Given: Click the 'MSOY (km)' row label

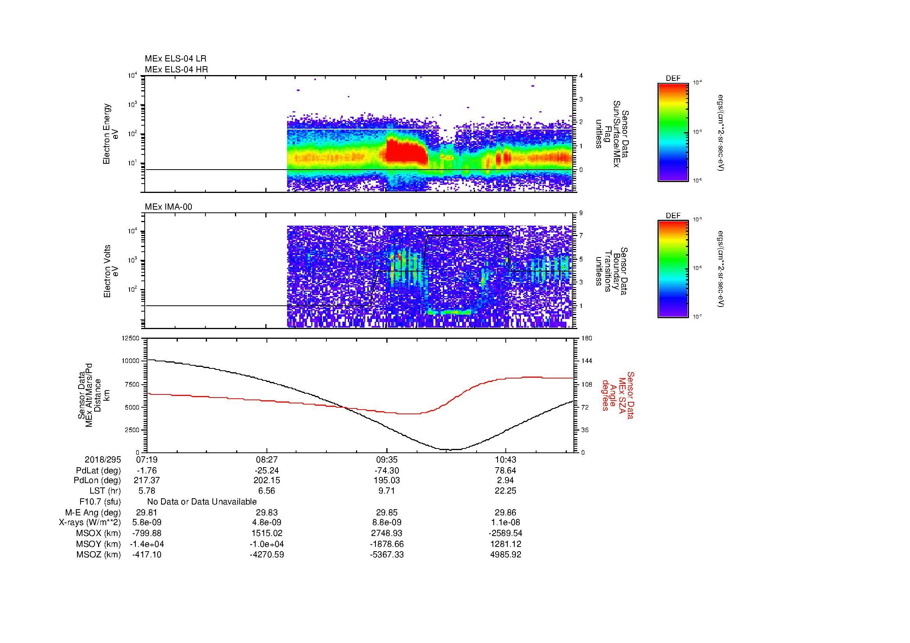Looking at the screenshot, I should tap(99, 544).
